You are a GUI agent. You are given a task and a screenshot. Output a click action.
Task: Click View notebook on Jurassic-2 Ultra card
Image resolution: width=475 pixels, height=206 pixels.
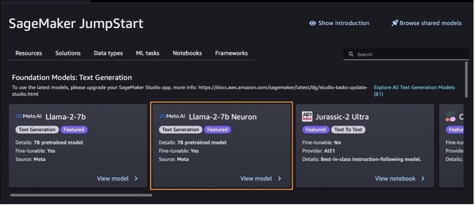tap(395, 179)
